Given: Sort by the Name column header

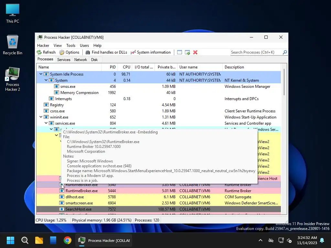Looking at the screenshot, I should click(x=69, y=67).
